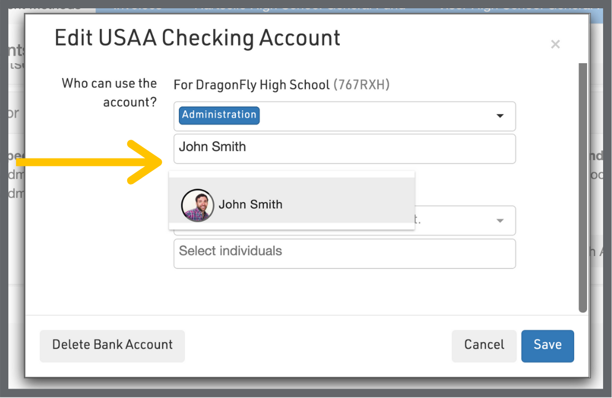The width and height of the screenshot is (612, 398).
Task: Close the Edit USAA Checking Account dialog
Action: (x=555, y=44)
